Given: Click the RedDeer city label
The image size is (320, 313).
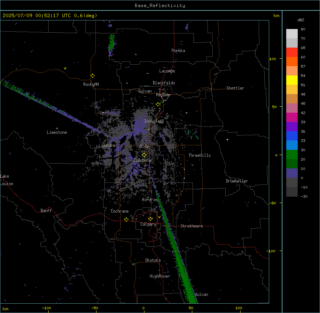Looking at the screenshot, I should click(x=163, y=95).
